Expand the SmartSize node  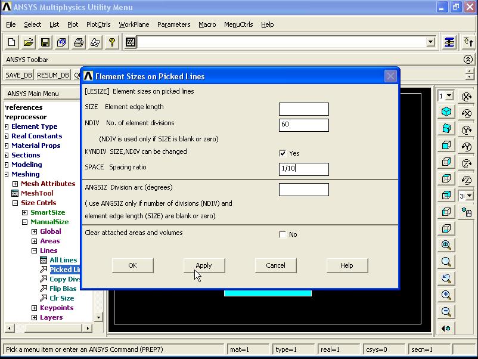pos(24,212)
